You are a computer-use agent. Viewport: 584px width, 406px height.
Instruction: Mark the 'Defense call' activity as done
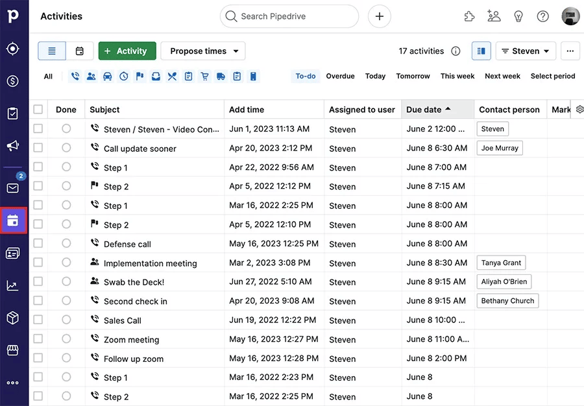coord(66,244)
